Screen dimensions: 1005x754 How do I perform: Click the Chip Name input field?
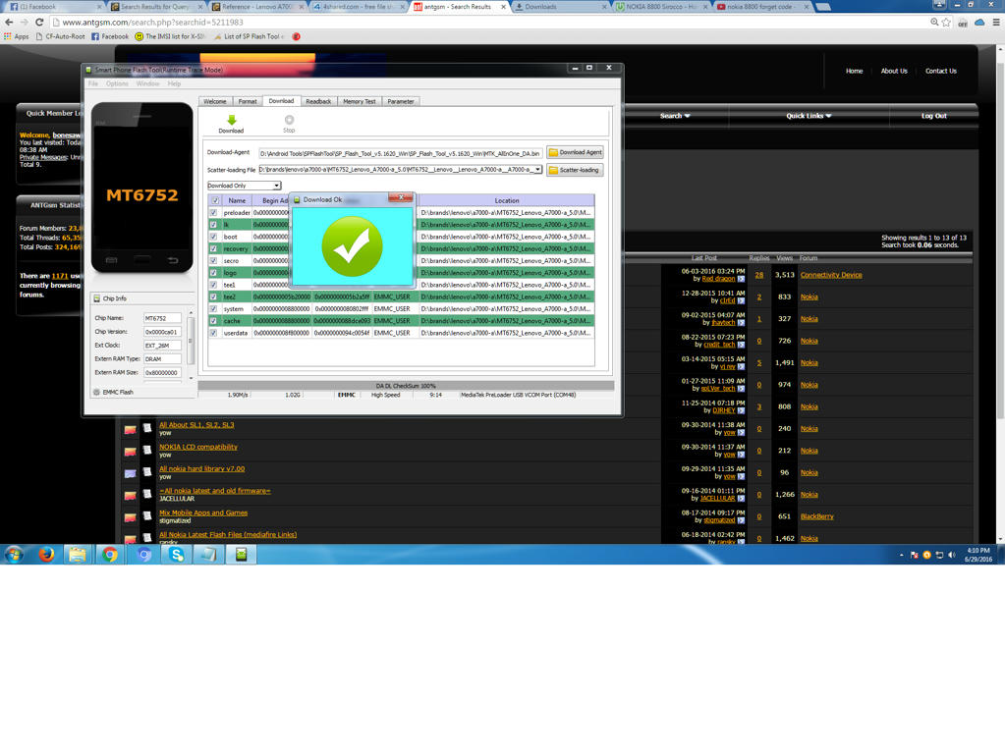tap(162, 318)
